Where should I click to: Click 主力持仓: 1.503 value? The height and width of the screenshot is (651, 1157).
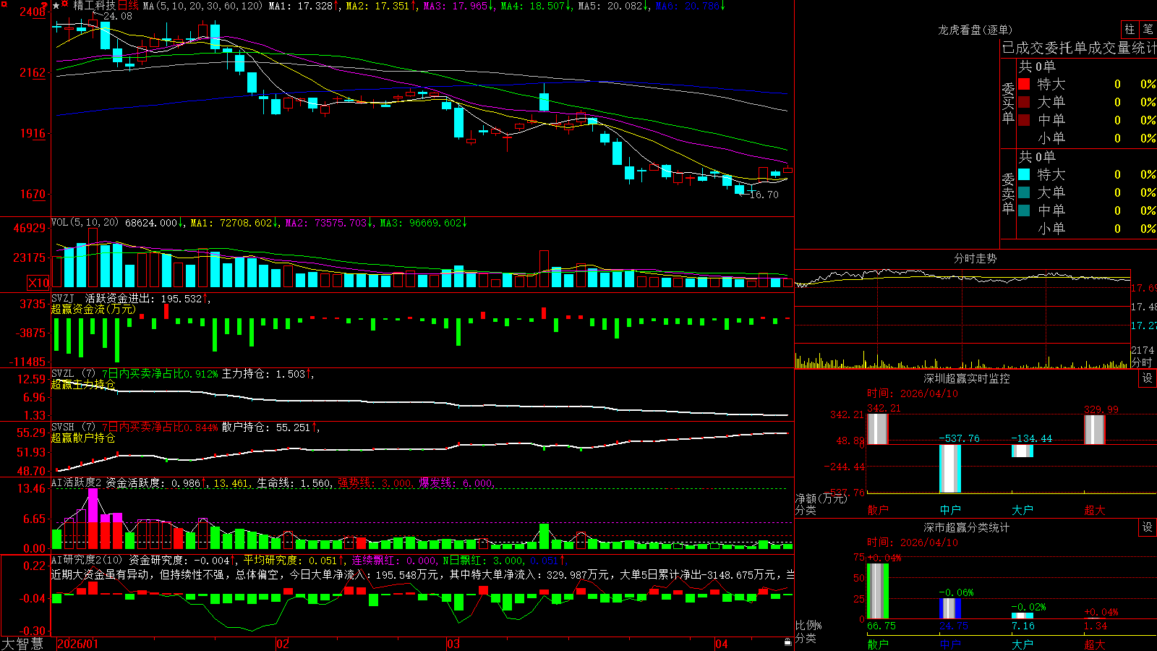267,374
